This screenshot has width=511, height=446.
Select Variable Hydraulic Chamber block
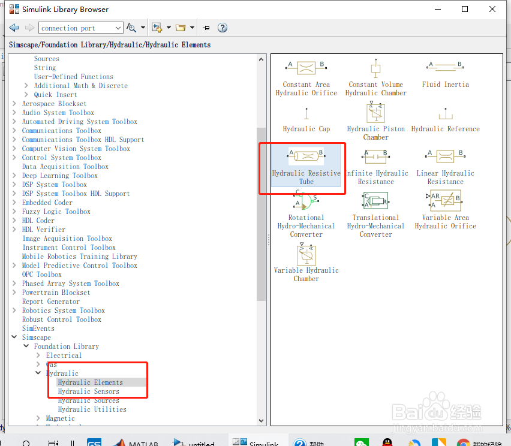306,263
